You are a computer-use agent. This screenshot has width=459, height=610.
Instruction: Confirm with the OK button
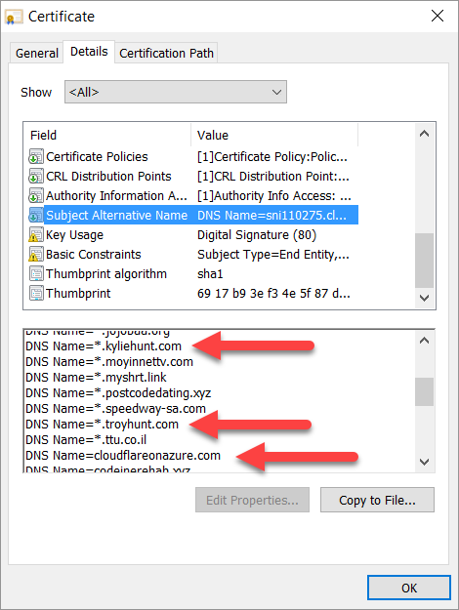pos(409,588)
